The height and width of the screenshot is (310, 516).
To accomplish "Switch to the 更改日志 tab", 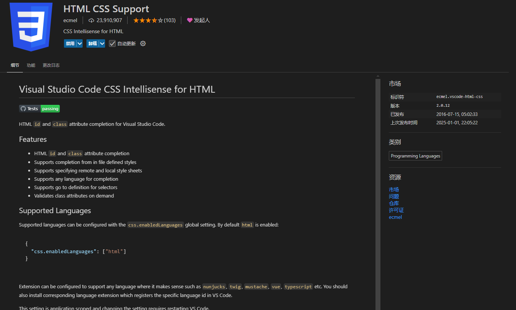I will click(51, 65).
